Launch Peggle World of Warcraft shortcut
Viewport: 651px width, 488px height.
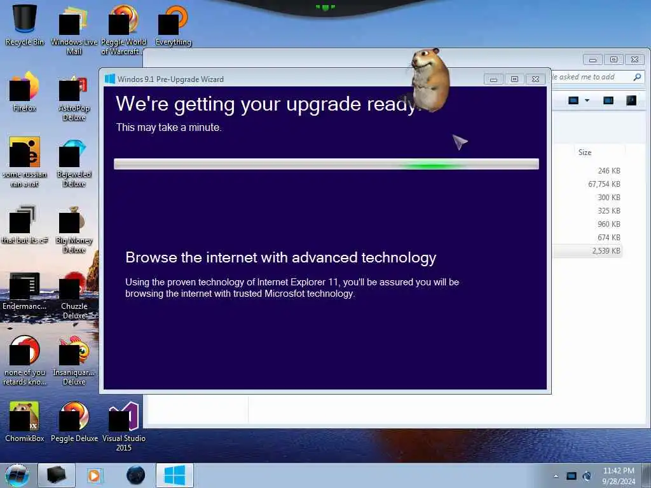[123, 29]
